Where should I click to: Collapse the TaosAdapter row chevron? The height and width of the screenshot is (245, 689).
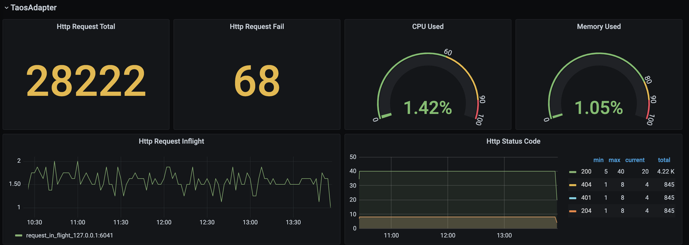point(6,8)
